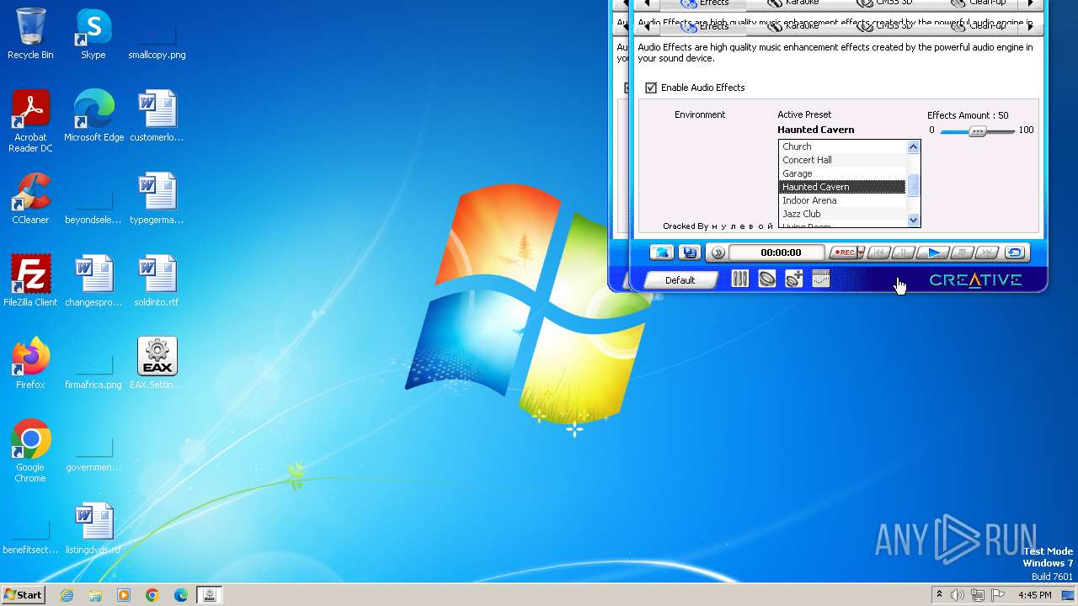Click the mixer icon next to Default
This screenshot has height=606, width=1078.
(x=739, y=279)
